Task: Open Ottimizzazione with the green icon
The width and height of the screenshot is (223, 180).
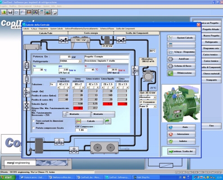Action: pos(181,73)
